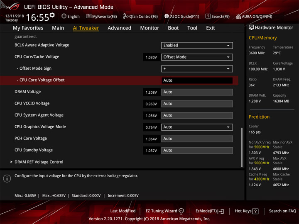Click CPU System Agent Voltage field

tap(197, 115)
